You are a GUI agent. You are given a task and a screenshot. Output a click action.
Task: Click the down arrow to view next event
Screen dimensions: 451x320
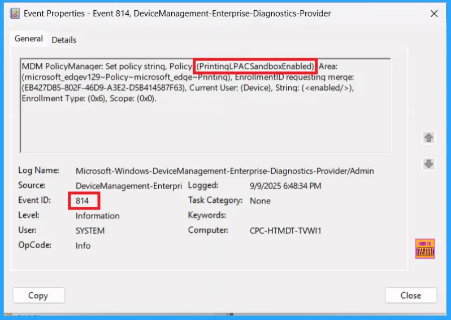pyautogui.click(x=428, y=164)
